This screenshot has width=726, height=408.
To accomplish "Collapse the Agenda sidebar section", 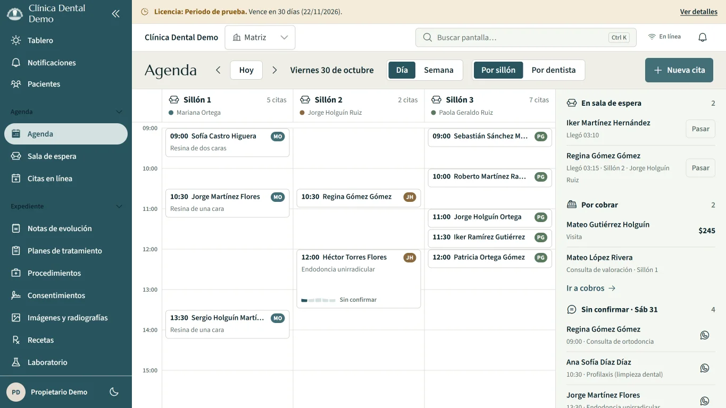I will 119,112.
